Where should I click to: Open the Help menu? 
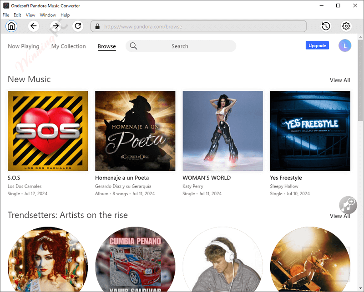(x=65, y=15)
